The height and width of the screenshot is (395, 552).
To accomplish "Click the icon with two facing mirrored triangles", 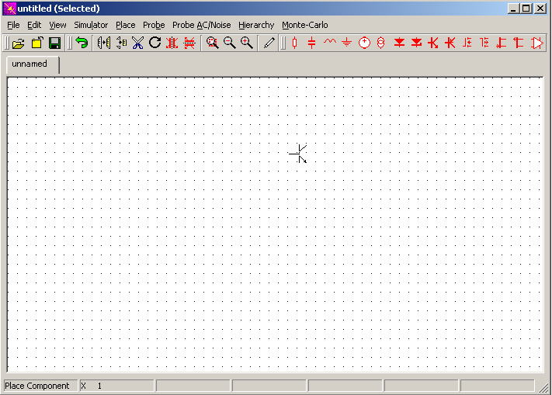I will pyautogui.click(x=103, y=43).
